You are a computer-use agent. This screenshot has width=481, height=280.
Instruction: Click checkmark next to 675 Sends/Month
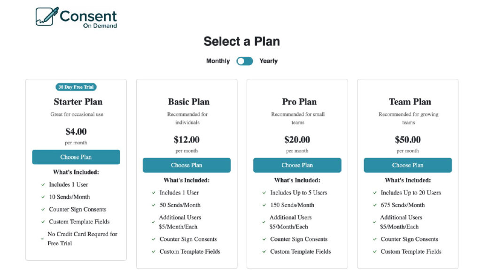[375, 205]
